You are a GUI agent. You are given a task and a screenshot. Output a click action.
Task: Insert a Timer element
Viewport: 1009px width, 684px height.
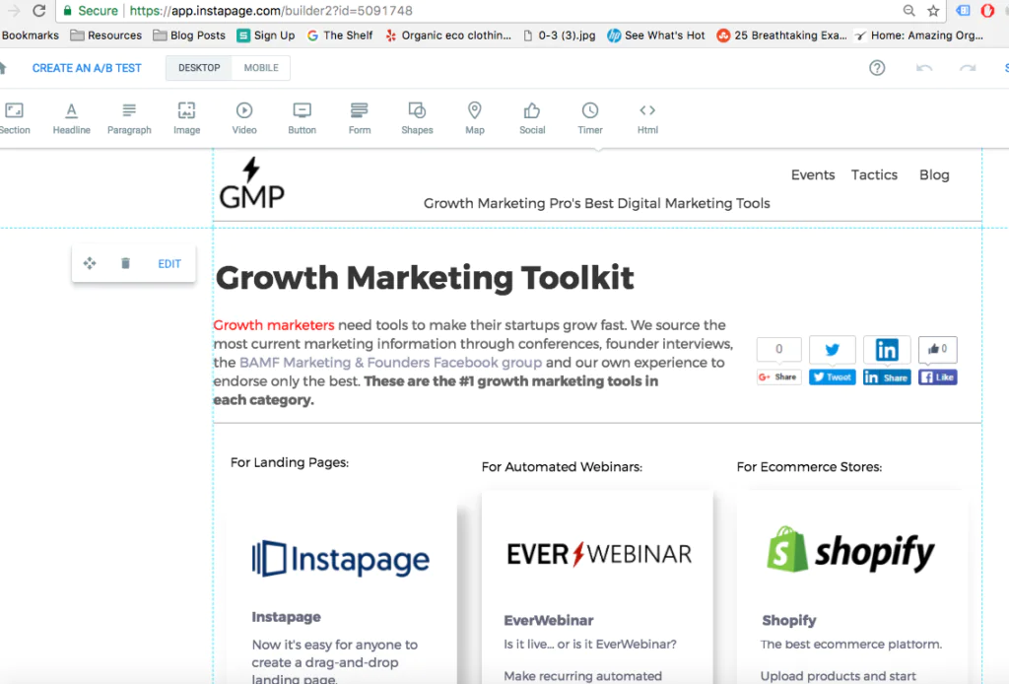590,119
